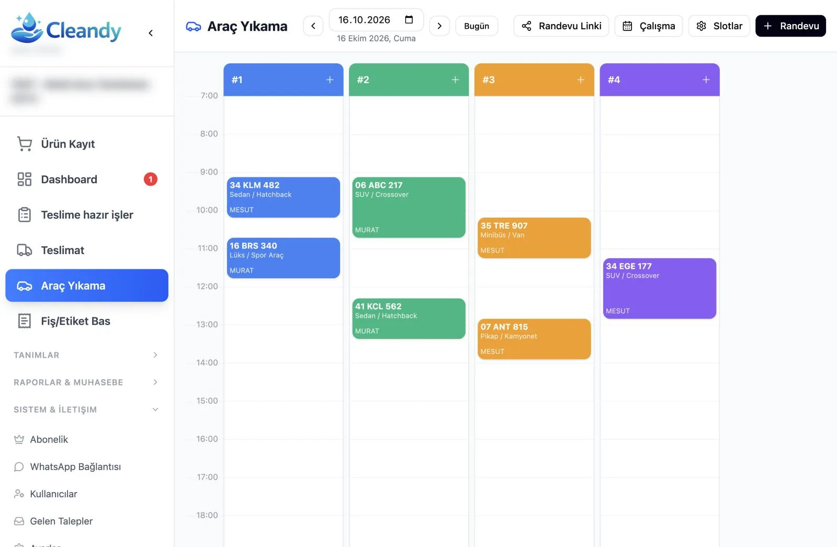Click the Bugün button
The width and height of the screenshot is (837, 547).
(477, 26)
